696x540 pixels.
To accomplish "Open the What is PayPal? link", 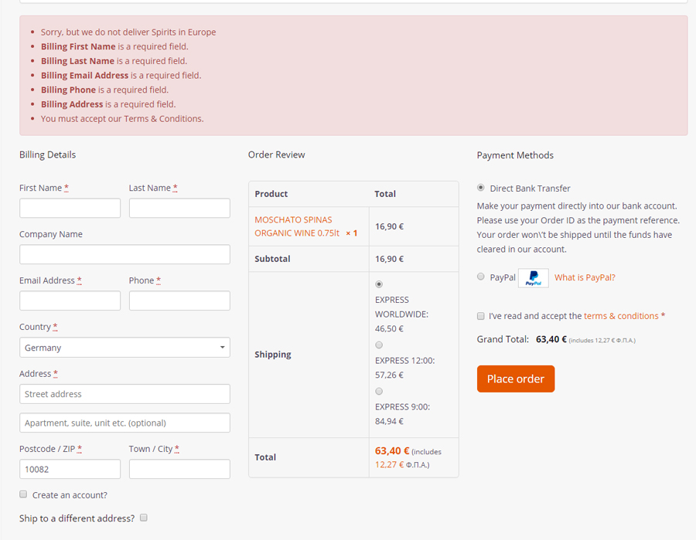I will pyautogui.click(x=585, y=277).
